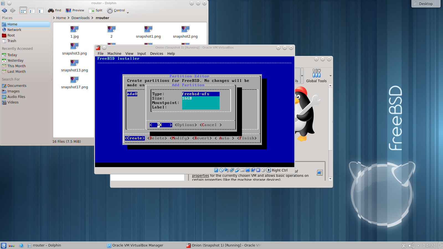
Task: Show files accessed Today
Action: pyautogui.click(x=25, y=55)
